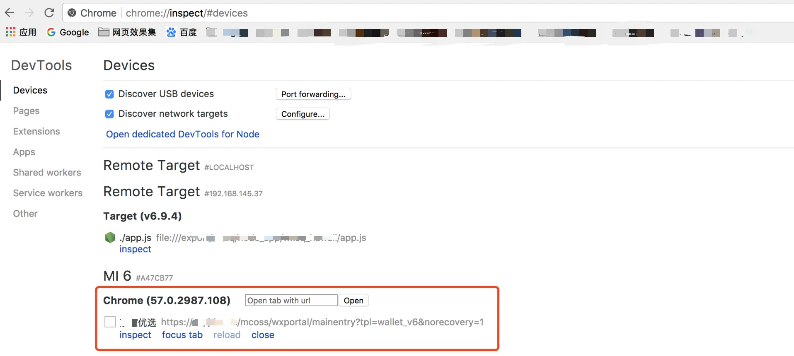Open the Google bookmark
The image size is (794, 356).
68,32
